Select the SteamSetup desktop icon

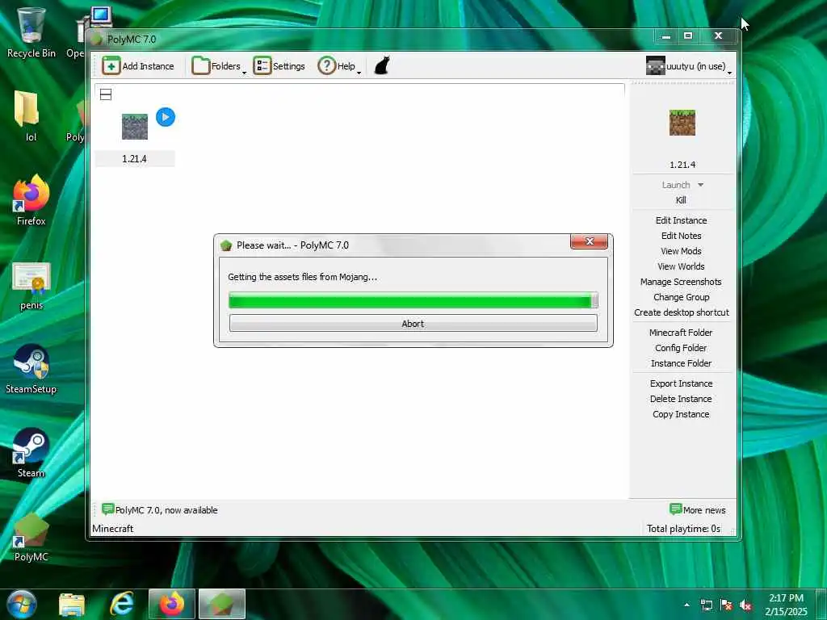tap(31, 369)
